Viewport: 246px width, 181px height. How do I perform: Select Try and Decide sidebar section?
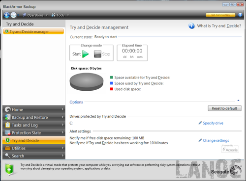[34, 140]
